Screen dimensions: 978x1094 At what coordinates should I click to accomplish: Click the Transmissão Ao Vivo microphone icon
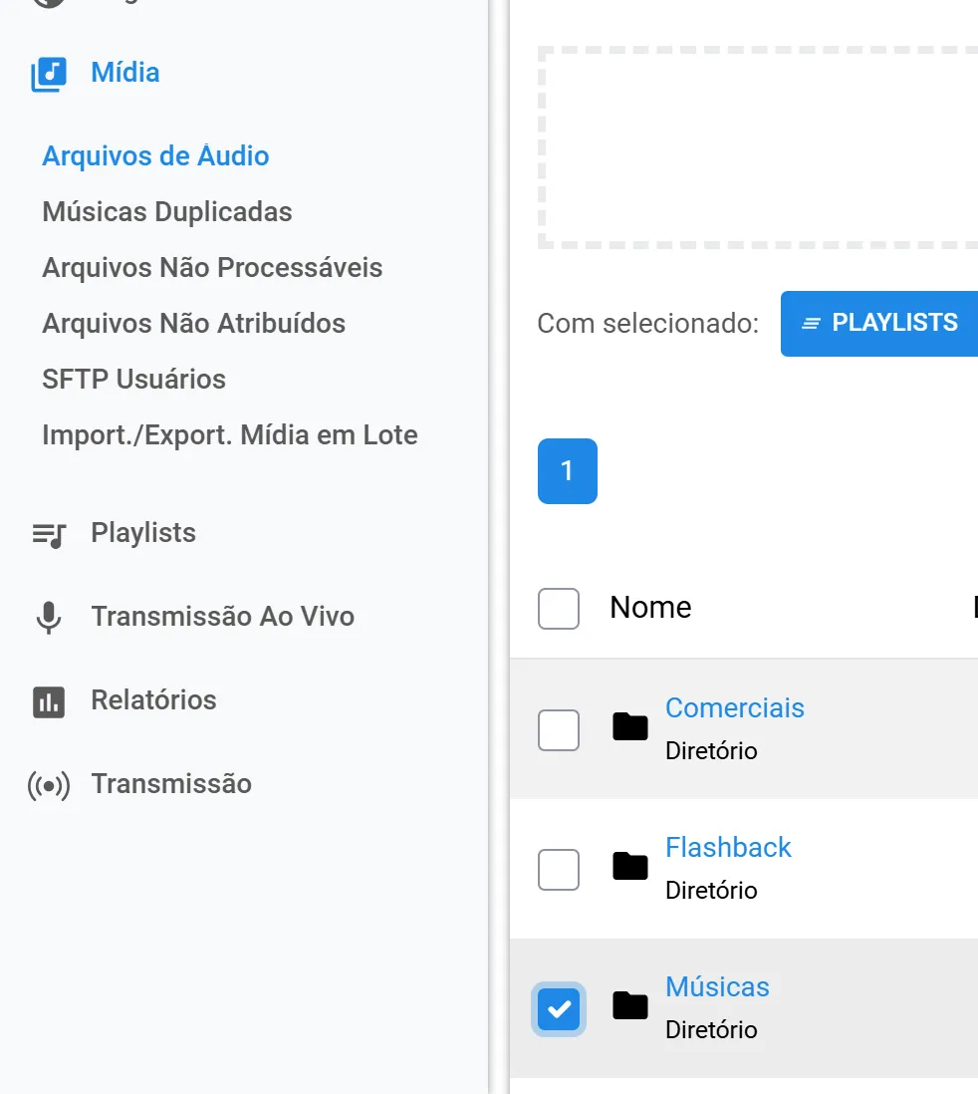tap(49, 618)
